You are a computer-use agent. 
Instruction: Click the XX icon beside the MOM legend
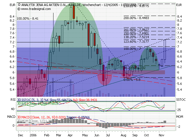(19, 121)
